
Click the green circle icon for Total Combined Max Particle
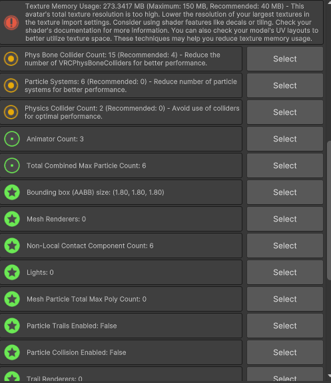click(12, 165)
